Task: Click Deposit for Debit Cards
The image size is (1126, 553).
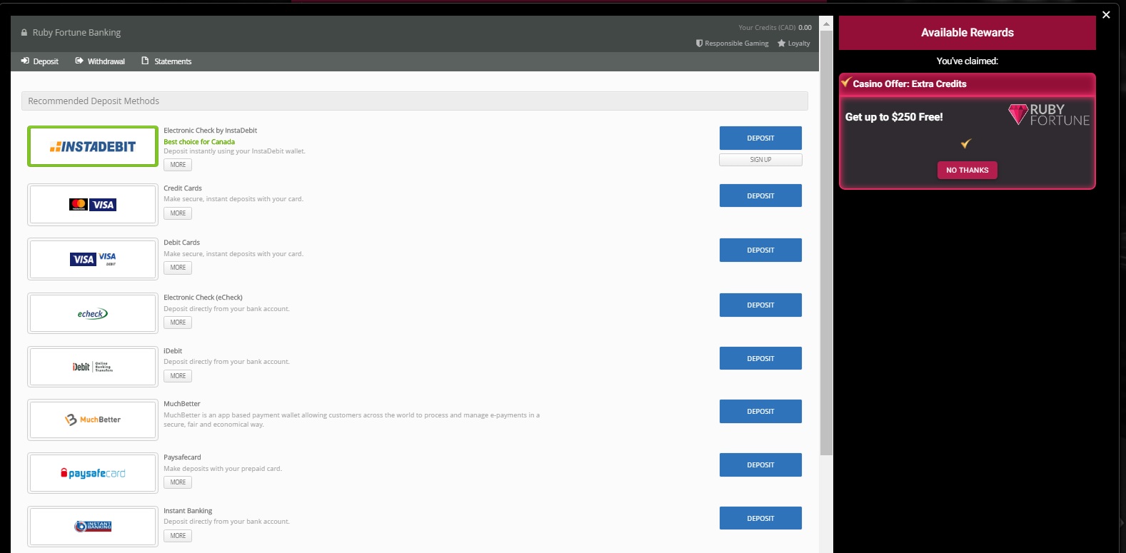Action: pos(760,250)
